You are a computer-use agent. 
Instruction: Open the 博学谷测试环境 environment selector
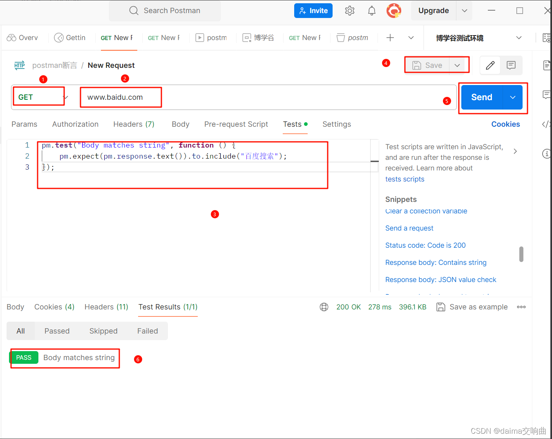click(x=478, y=38)
